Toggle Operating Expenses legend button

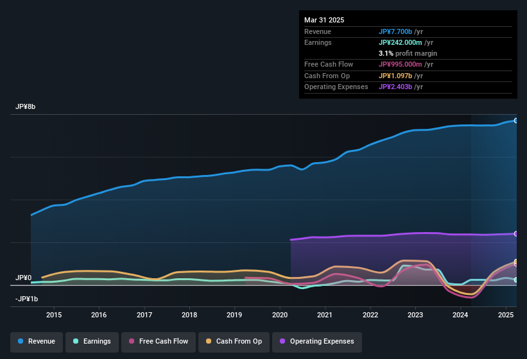[x=317, y=342]
